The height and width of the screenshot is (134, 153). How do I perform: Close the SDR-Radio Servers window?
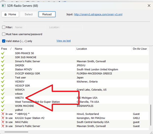149,6
